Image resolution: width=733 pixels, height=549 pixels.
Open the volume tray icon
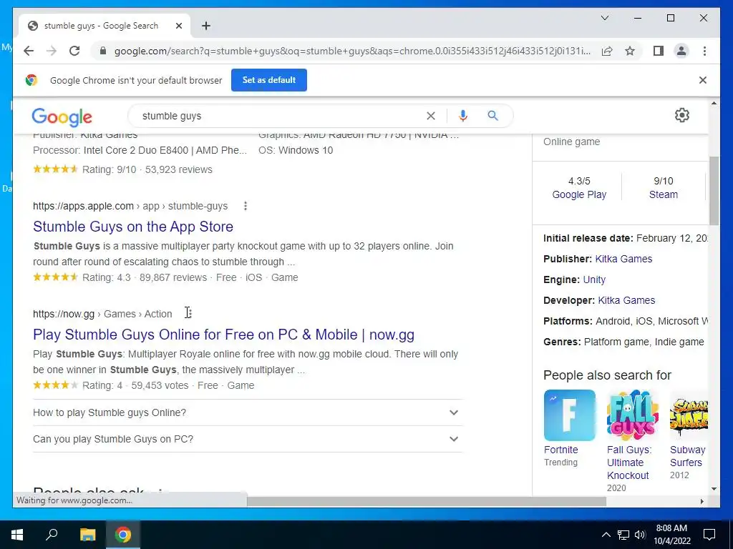pyautogui.click(x=640, y=535)
